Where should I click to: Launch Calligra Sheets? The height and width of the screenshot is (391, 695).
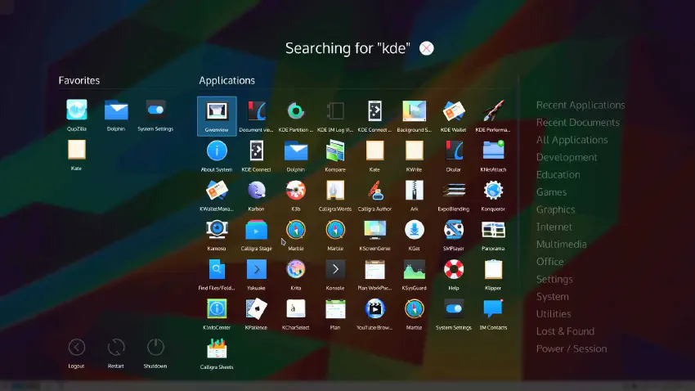click(x=217, y=353)
